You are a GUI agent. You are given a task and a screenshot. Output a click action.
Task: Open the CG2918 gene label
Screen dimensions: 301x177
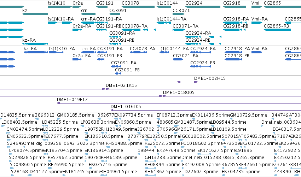point(232,3)
